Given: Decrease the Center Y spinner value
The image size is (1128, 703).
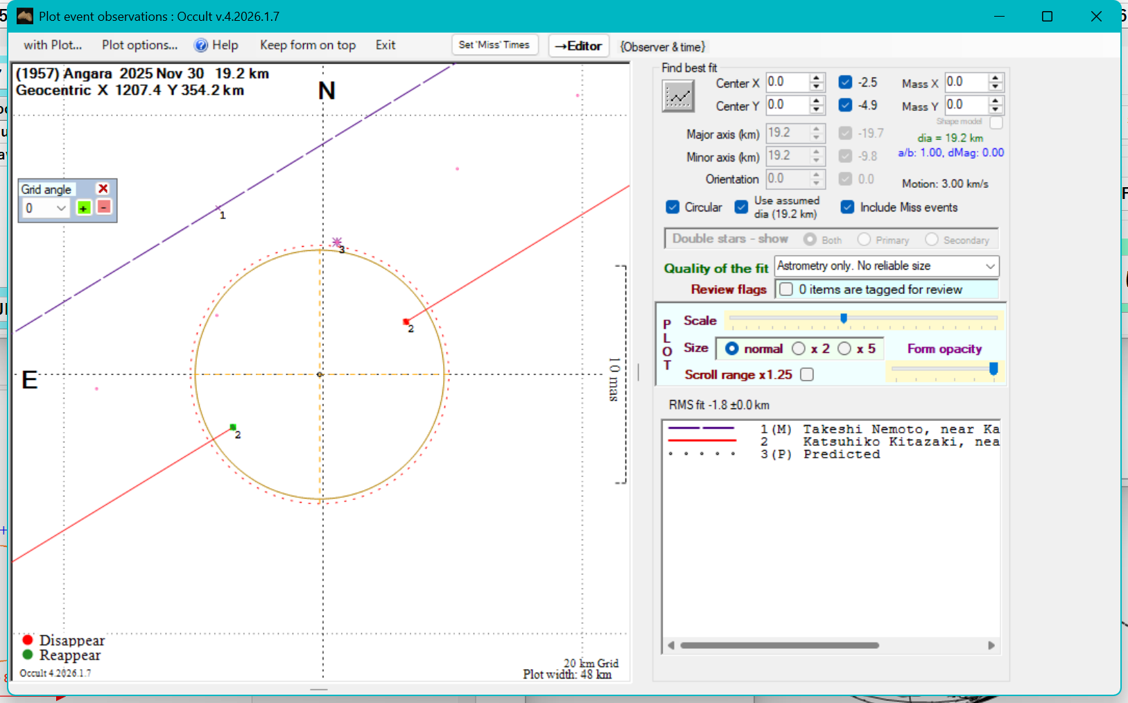Looking at the screenshot, I should pos(817,110).
